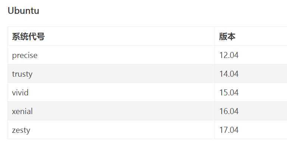Click the 14.04 version cell

pos(251,74)
